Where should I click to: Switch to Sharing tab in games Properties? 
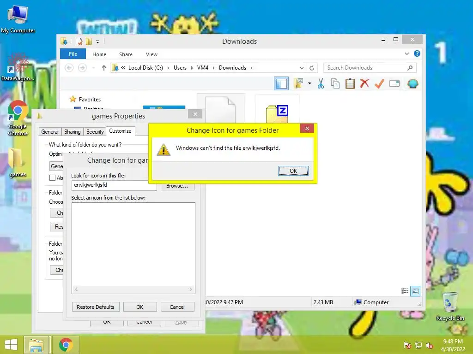tap(72, 131)
